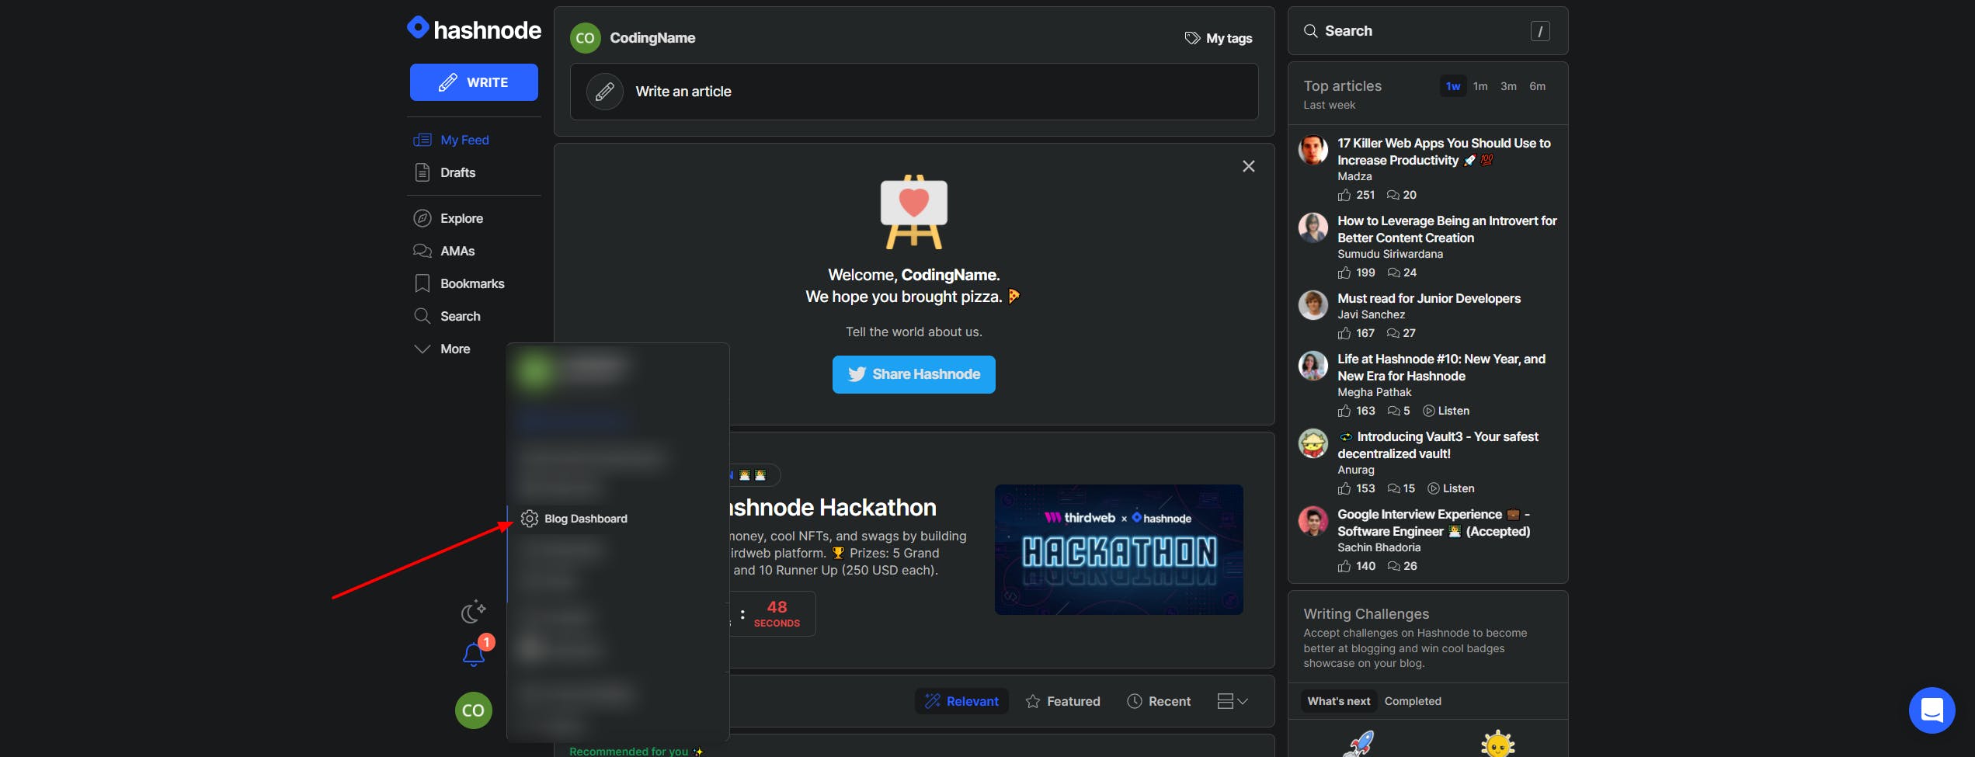Open Life at Hashnode #10 article
The width and height of the screenshot is (1975, 757).
click(1441, 367)
